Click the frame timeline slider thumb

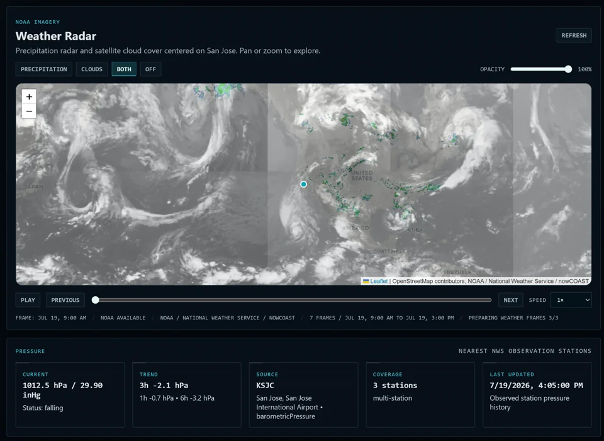[x=96, y=300]
